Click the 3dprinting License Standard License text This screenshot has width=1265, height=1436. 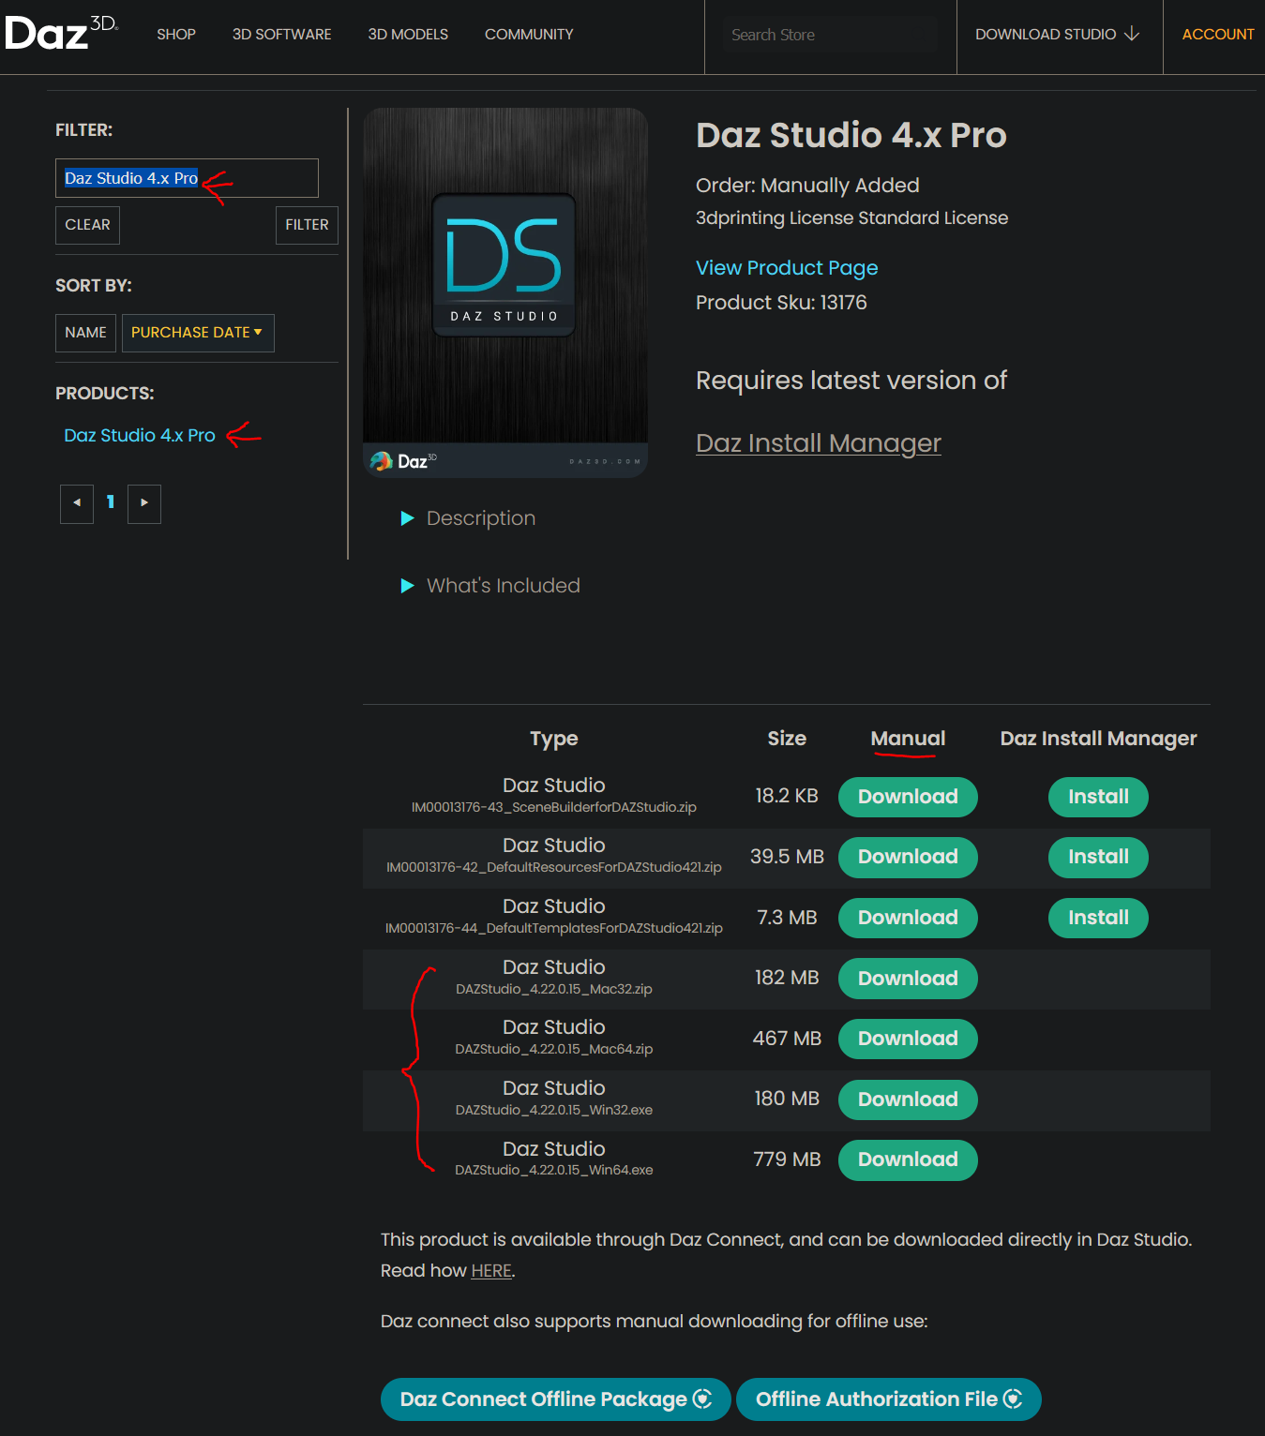click(x=851, y=218)
